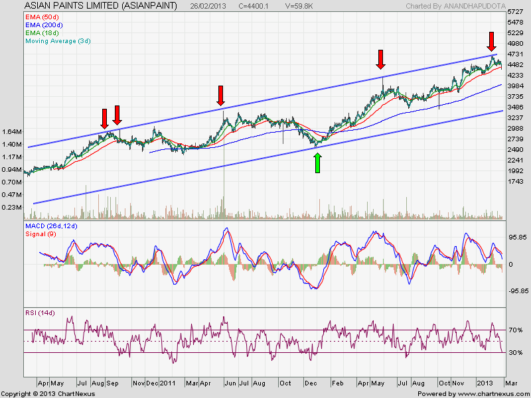Click the 2241 price axis label
The image size is (531, 398).
(515, 160)
